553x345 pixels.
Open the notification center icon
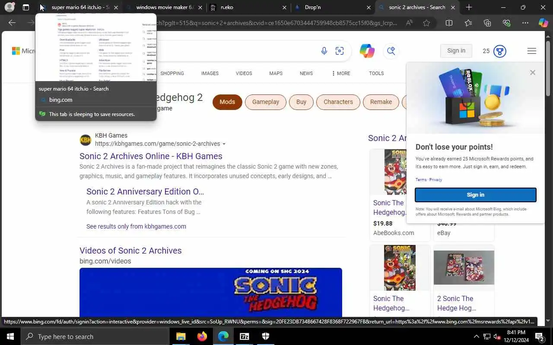pyautogui.click(x=539, y=336)
